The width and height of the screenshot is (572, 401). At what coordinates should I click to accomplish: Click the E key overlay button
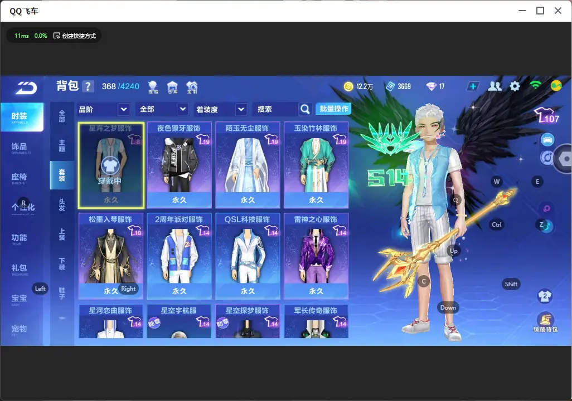point(537,182)
